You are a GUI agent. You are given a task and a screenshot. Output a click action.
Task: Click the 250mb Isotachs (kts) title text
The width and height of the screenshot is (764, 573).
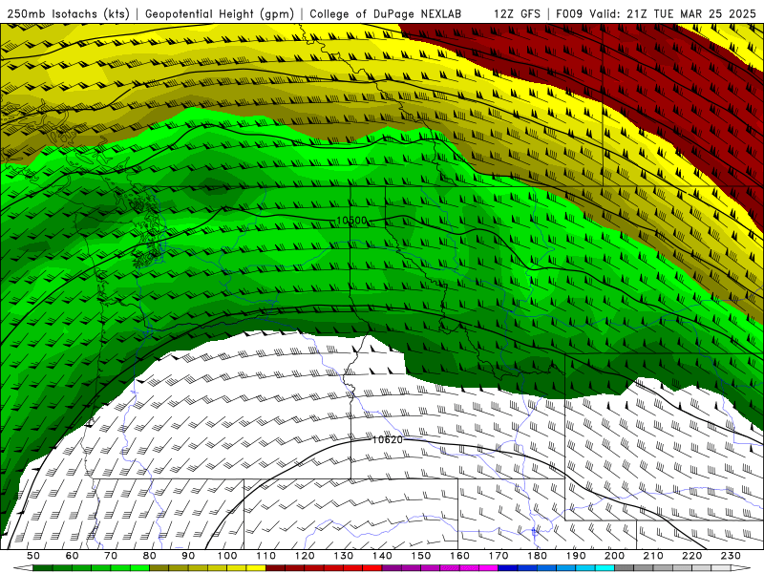tap(68, 14)
